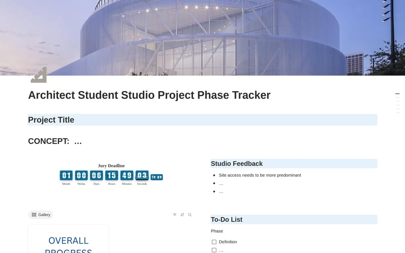The image size is (405, 253).
Task: Open the gallery search magnifier icon
Action: (x=190, y=215)
